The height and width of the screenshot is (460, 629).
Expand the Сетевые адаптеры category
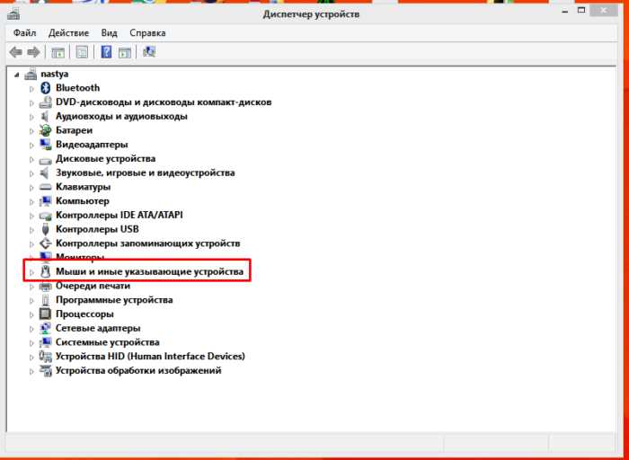(x=31, y=329)
